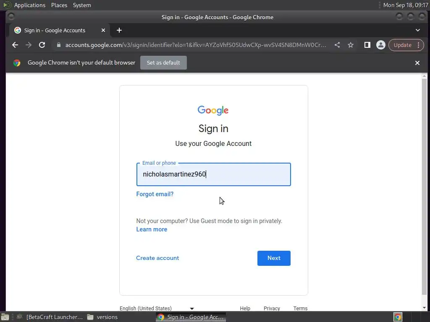Image resolution: width=430 pixels, height=322 pixels.
Task: Click the Chrome logo in the infobar
Action: pyautogui.click(x=17, y=63)
